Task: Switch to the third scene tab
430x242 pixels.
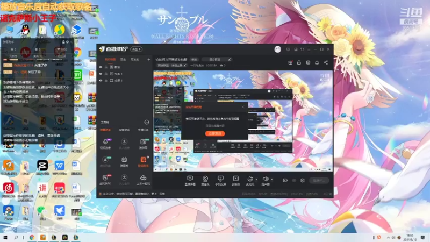Action: point(135,59)
